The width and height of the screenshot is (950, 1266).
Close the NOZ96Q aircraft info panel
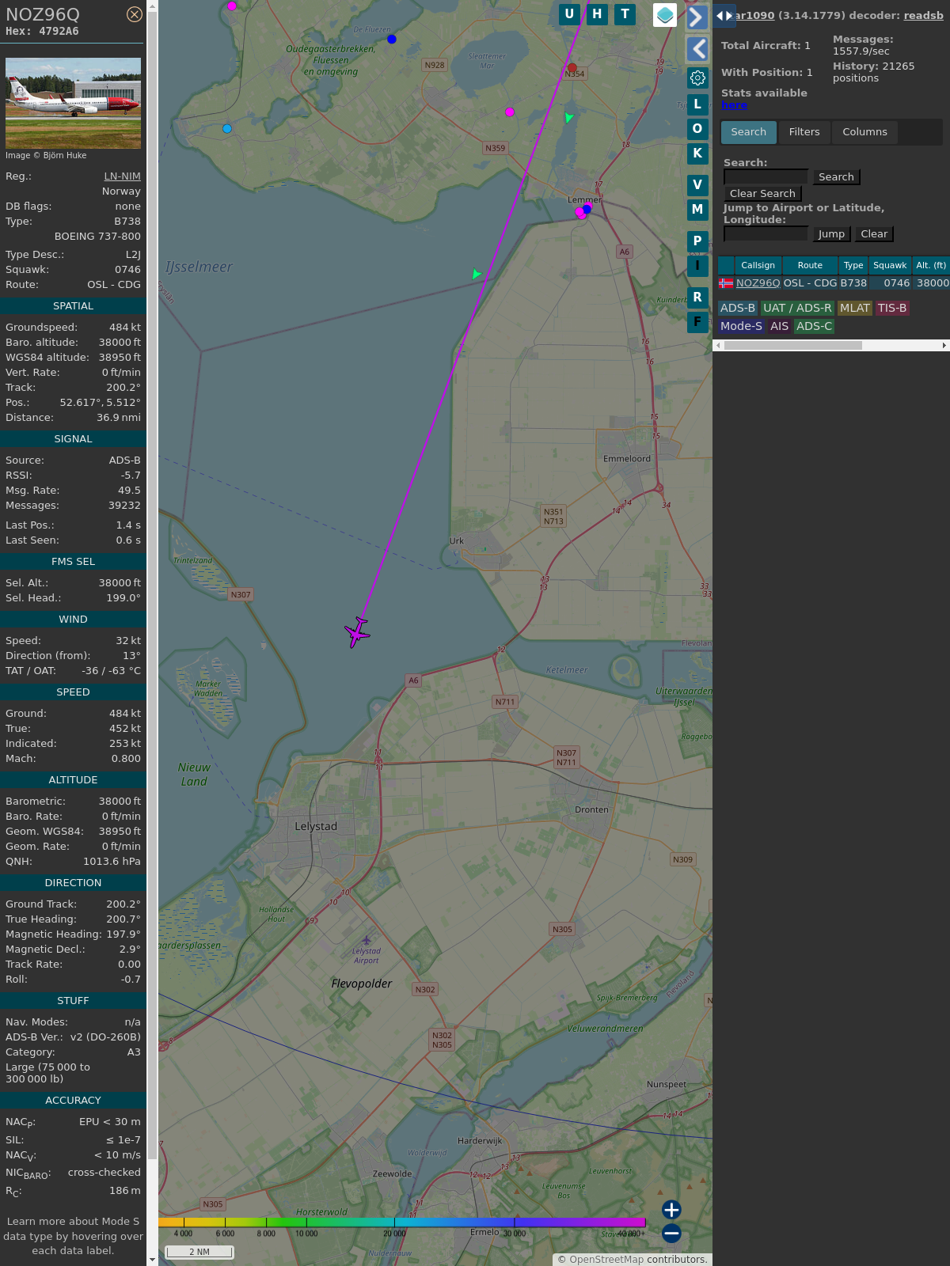tap(135, 14)
